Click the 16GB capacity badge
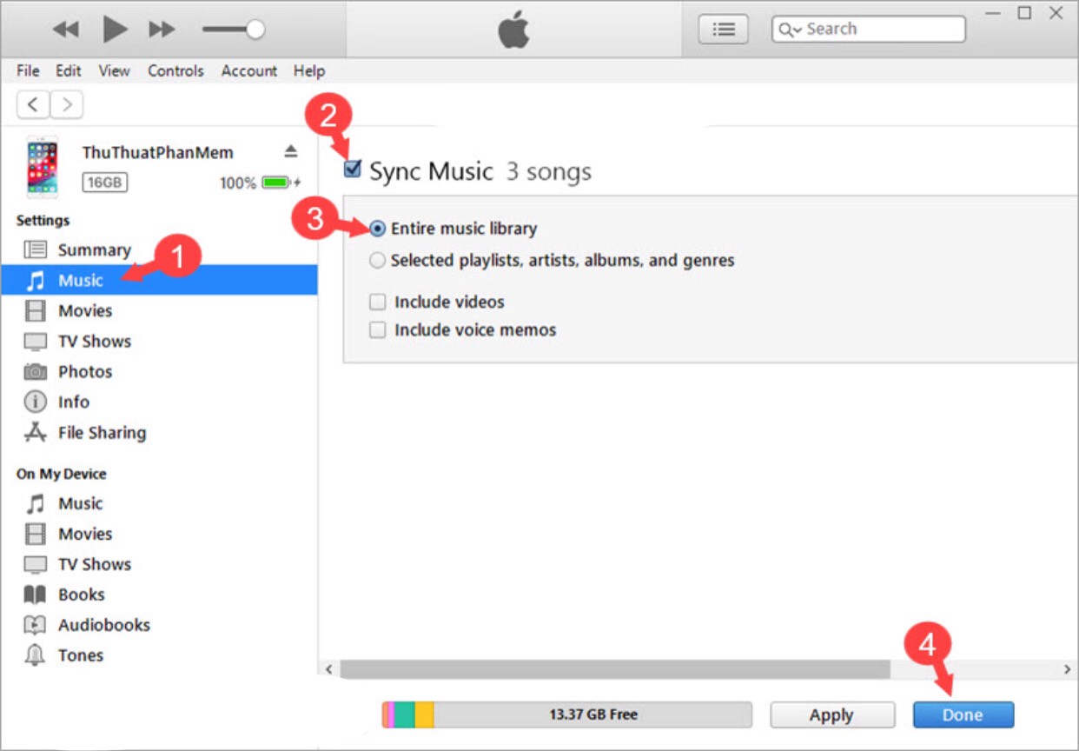 [x=105, y=183]
